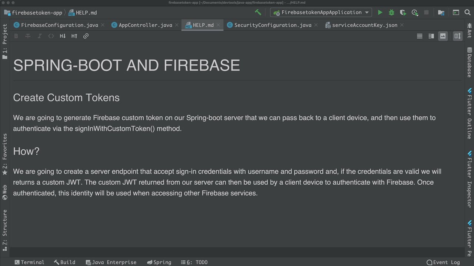This screenshot has height=266, width=474.
Task: Open the Structure tool window
Action: coord(5,230)
